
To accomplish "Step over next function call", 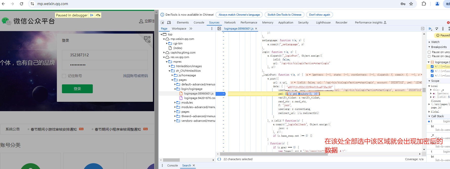I will pos(437,29).
